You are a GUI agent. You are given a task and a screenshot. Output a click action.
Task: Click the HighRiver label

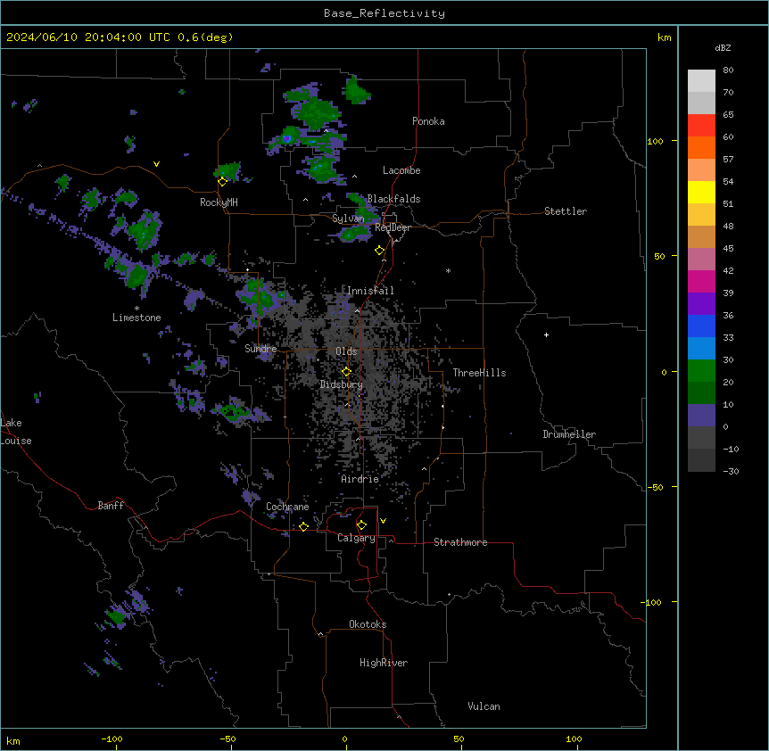tap(384, 663)
